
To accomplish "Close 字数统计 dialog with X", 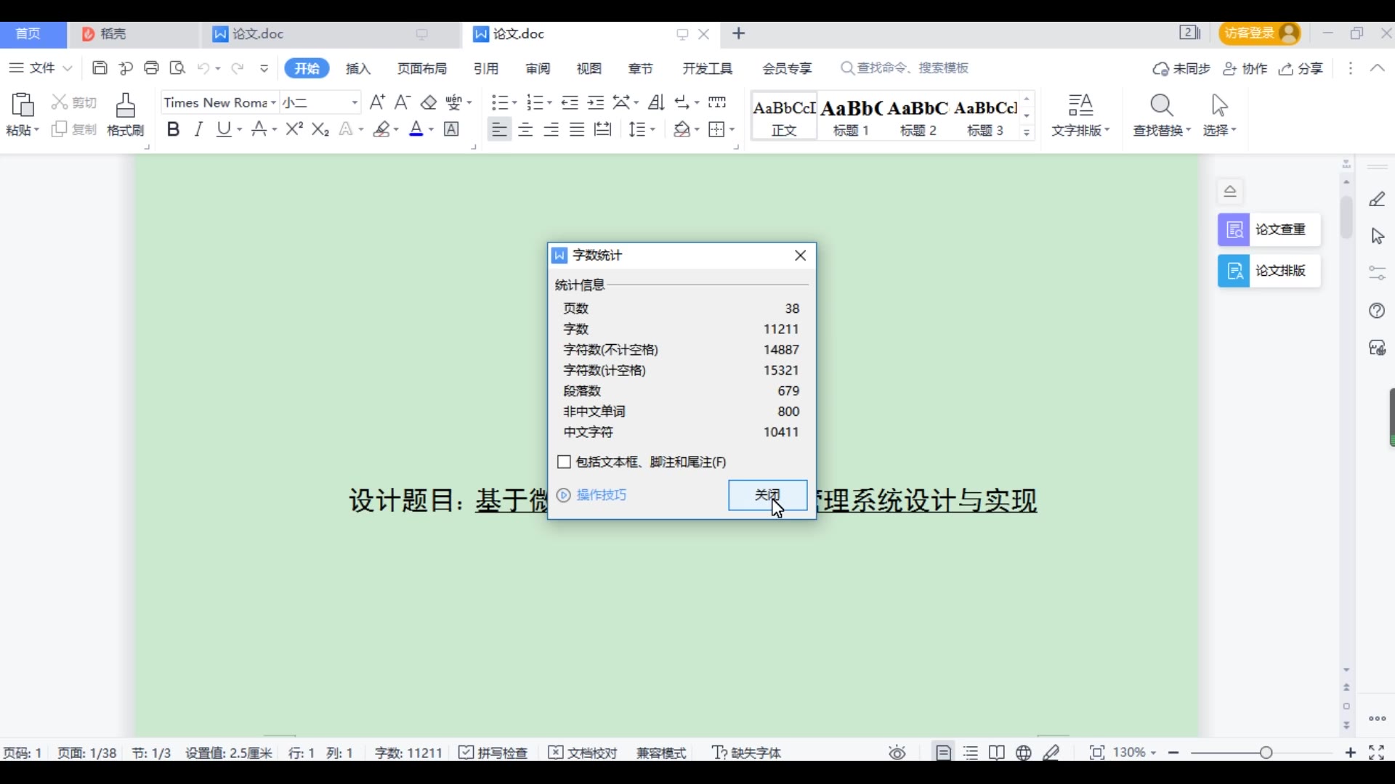I will tap(801, 256).
